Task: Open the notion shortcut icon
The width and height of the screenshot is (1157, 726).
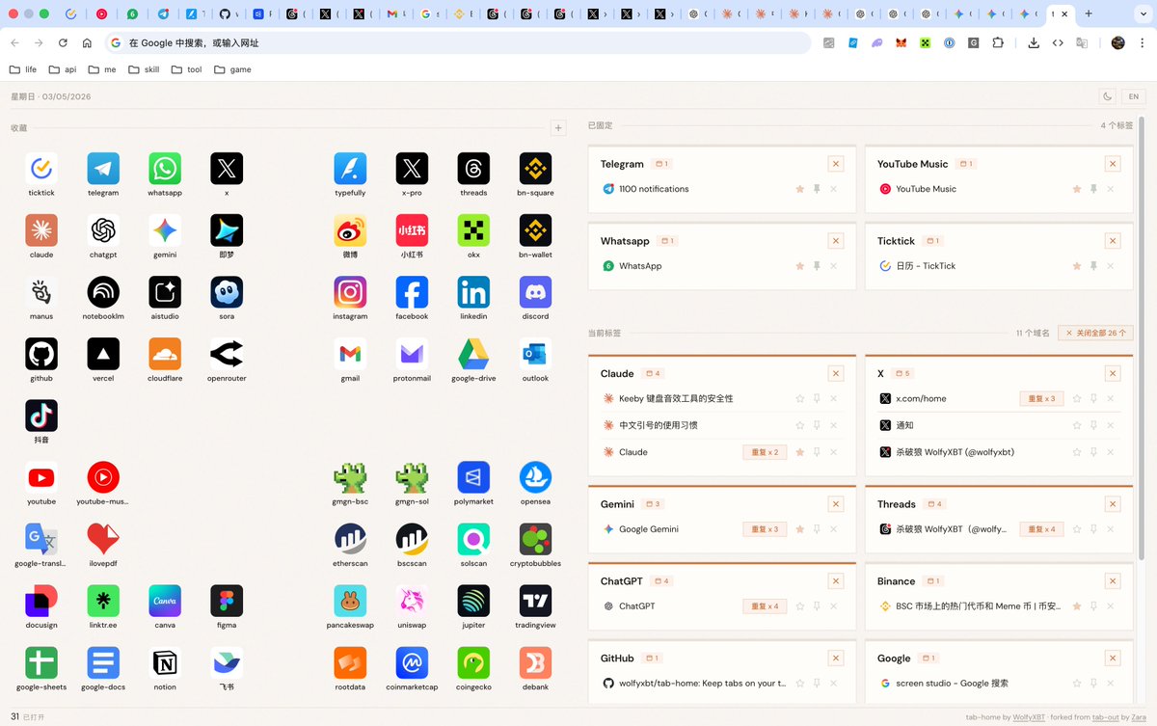Action: [x=165, y=662]
